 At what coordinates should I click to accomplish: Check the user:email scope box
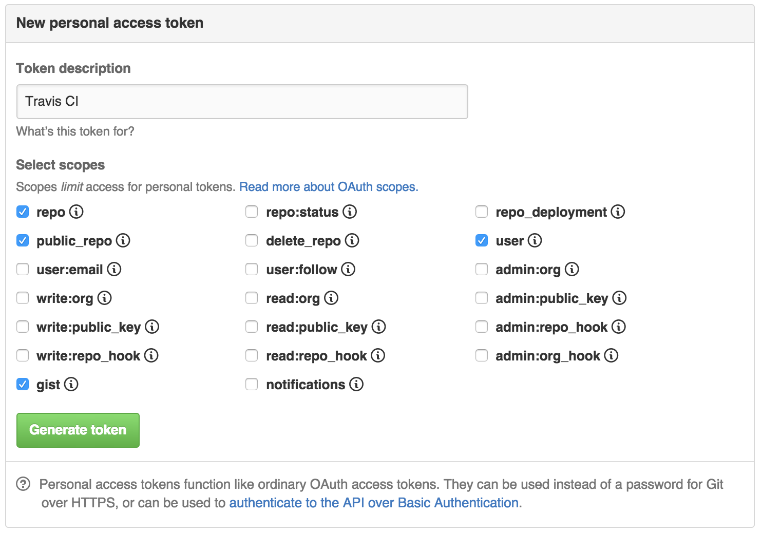click(x=23, y=269)
